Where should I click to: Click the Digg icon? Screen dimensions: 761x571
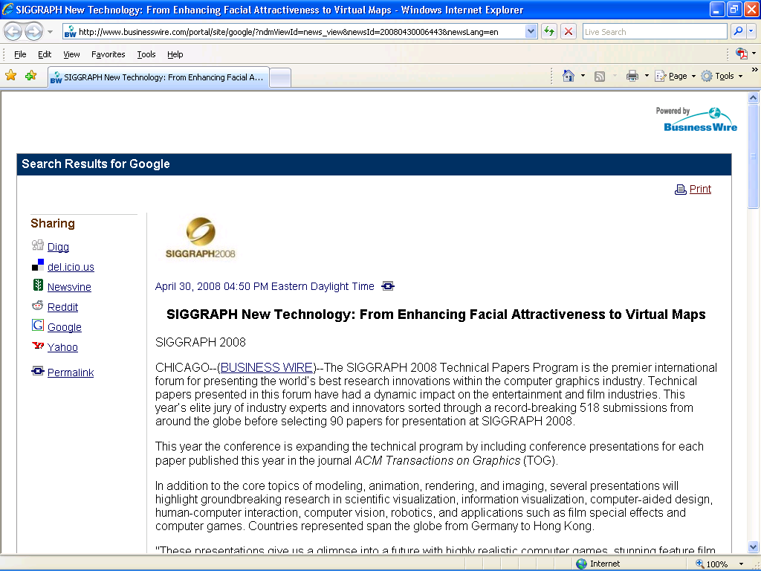tap(37, 245)
